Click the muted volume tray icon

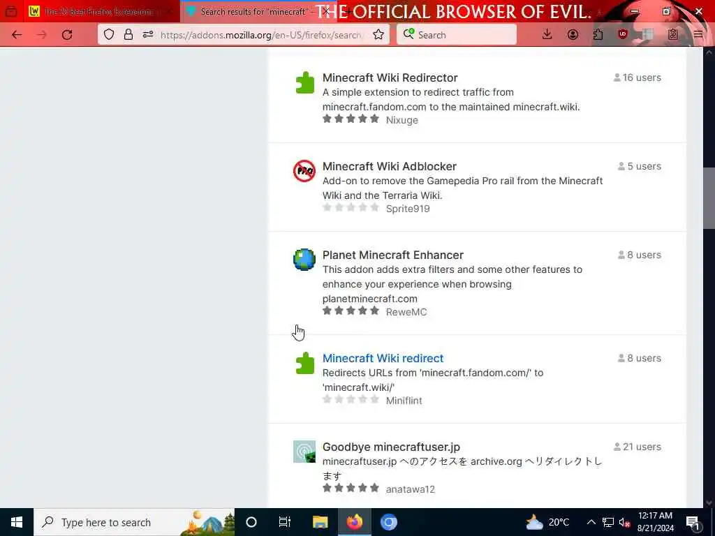(x=624, y=522)
